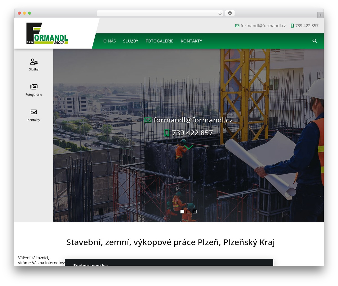Image resolution: width=338 pixels, height=286 pixels.
Task: Click formandl@formandl.cz link in top header
Action: click(x=263, y=26)
